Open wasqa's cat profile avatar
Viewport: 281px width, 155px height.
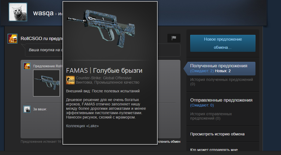tap(18, 12)
